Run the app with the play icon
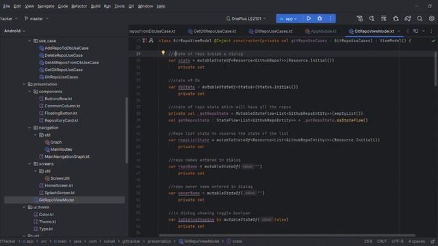This screenshot has height=246, width=438. (309, 18)
